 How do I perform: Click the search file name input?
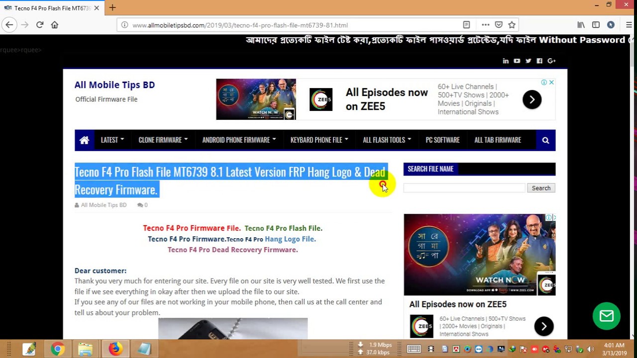pos(464,188)
